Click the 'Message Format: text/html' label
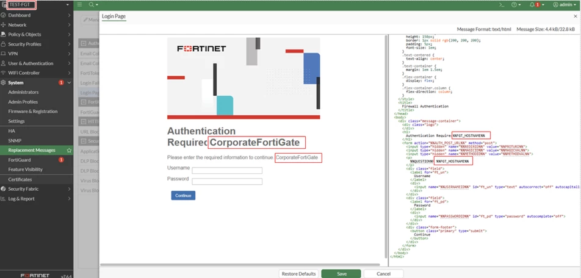Image resolution: width=581 pixels, height=278 pixels. tap(484, 29)
